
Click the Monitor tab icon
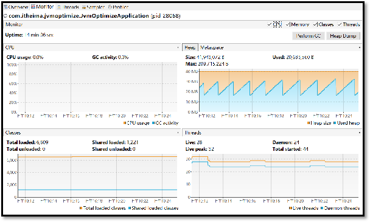click(x=33, y=7)
